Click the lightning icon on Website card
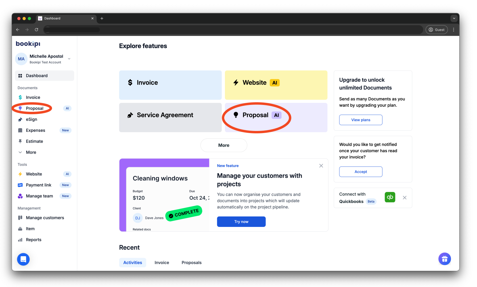Screen dimensions: 477x287 coord(236,83)
